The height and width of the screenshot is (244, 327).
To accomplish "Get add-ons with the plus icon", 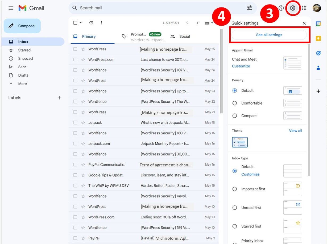I will (318, 91).
